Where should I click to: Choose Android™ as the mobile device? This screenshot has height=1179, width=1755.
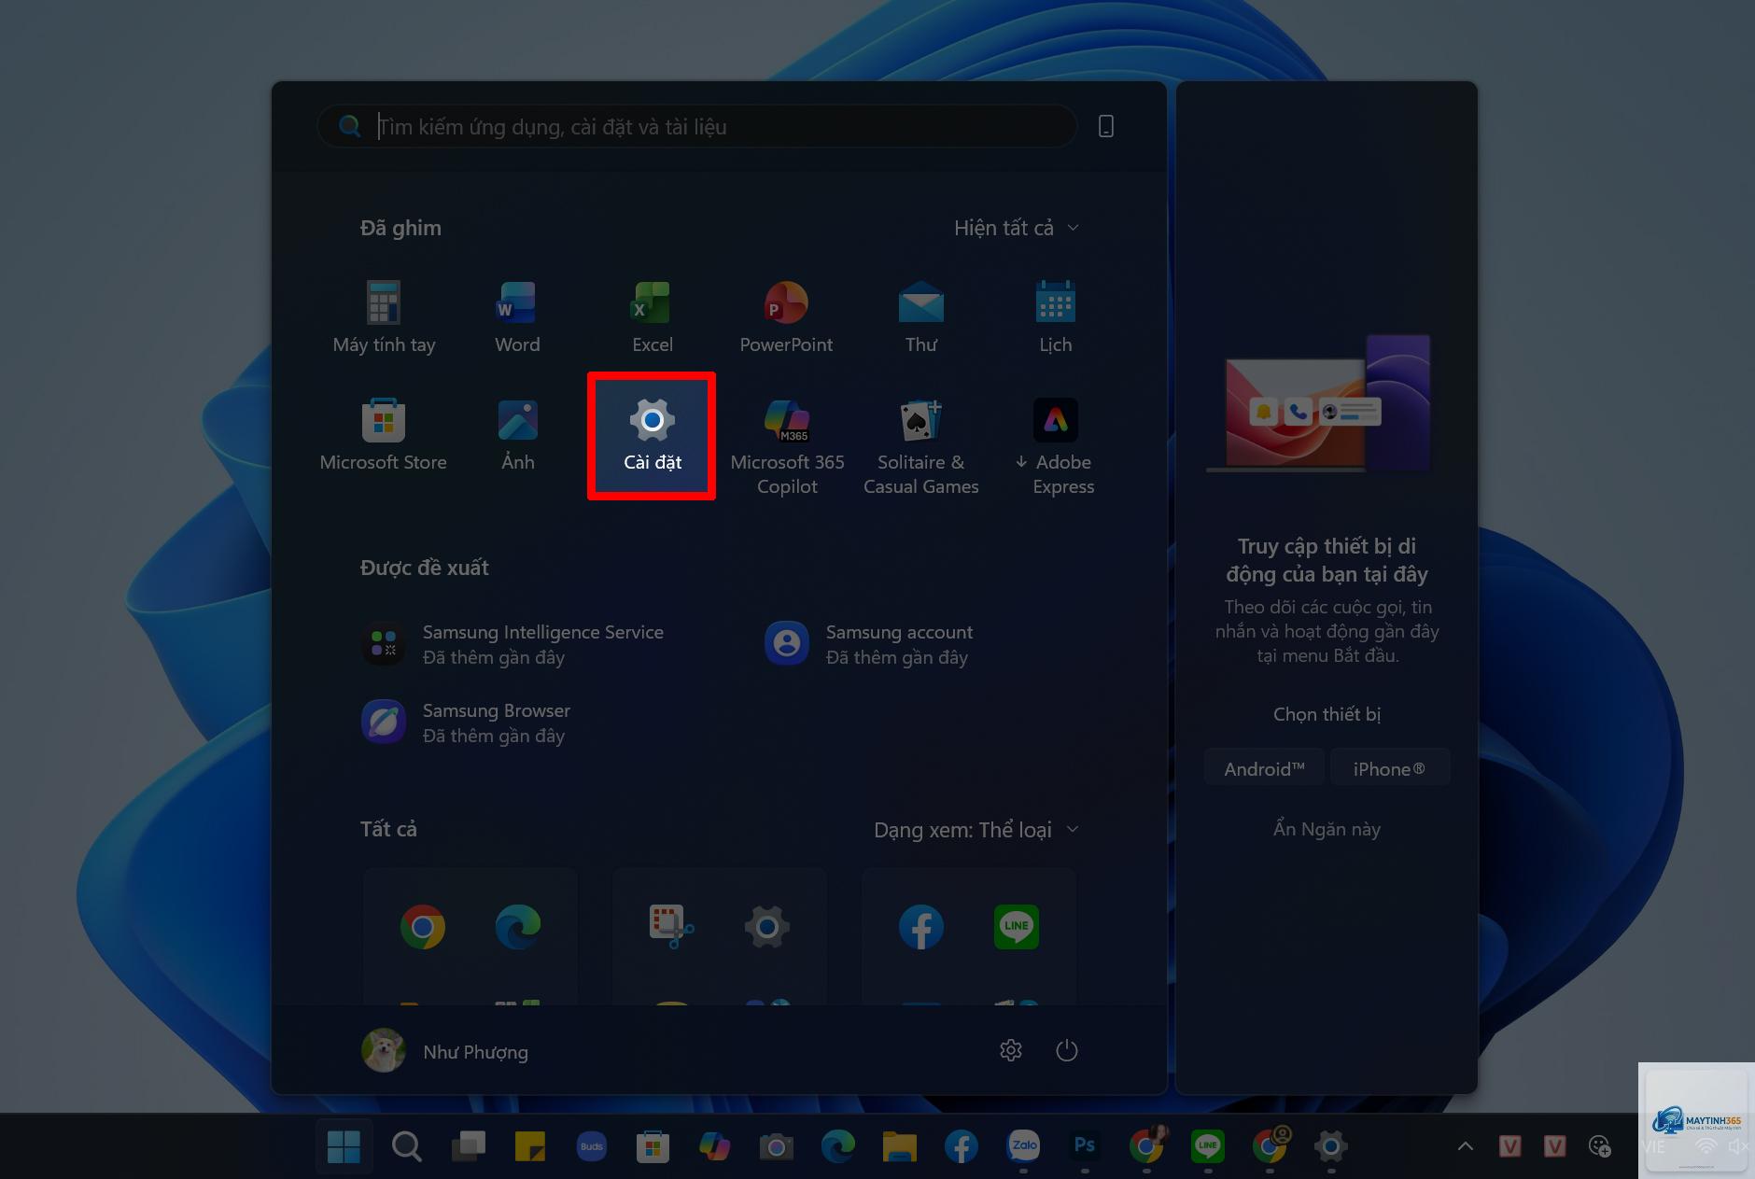(1264, 769)
